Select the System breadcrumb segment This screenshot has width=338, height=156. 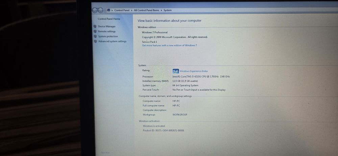168,10
